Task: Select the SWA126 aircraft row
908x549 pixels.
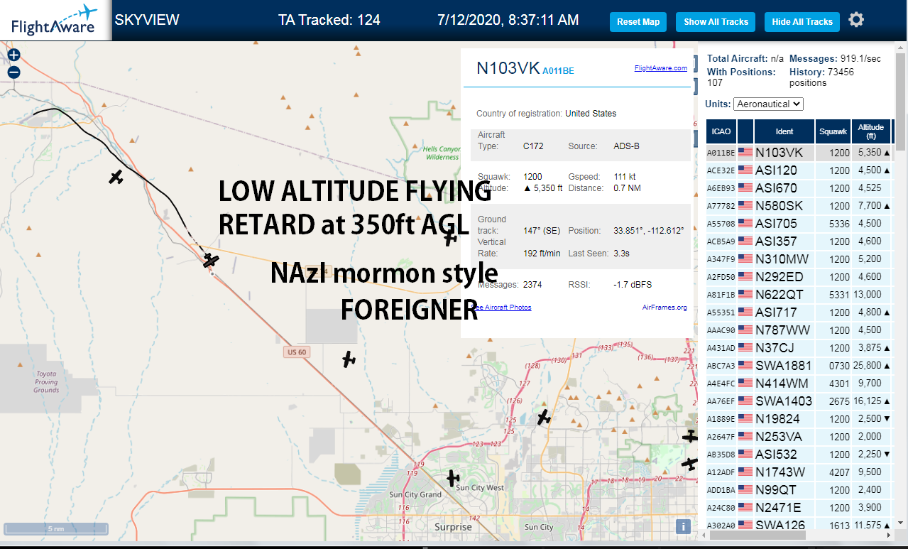Action: 799,526
